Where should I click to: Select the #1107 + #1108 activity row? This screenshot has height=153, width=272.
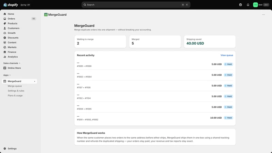click(155, 86)
